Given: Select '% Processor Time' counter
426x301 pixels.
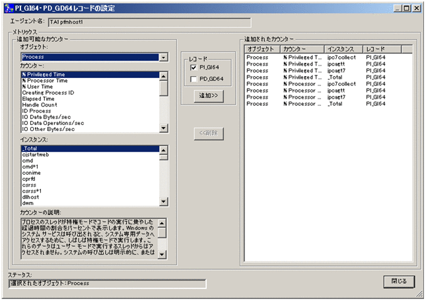Looking at the screenshot, I should coord(90,81).
